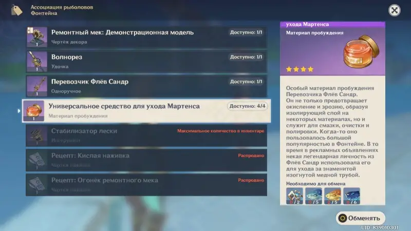Image resolution: width=411 pixels, height=231 pixels.
Task: Click the UID number text
Action: pyautogui.click(x=380, y=227)
